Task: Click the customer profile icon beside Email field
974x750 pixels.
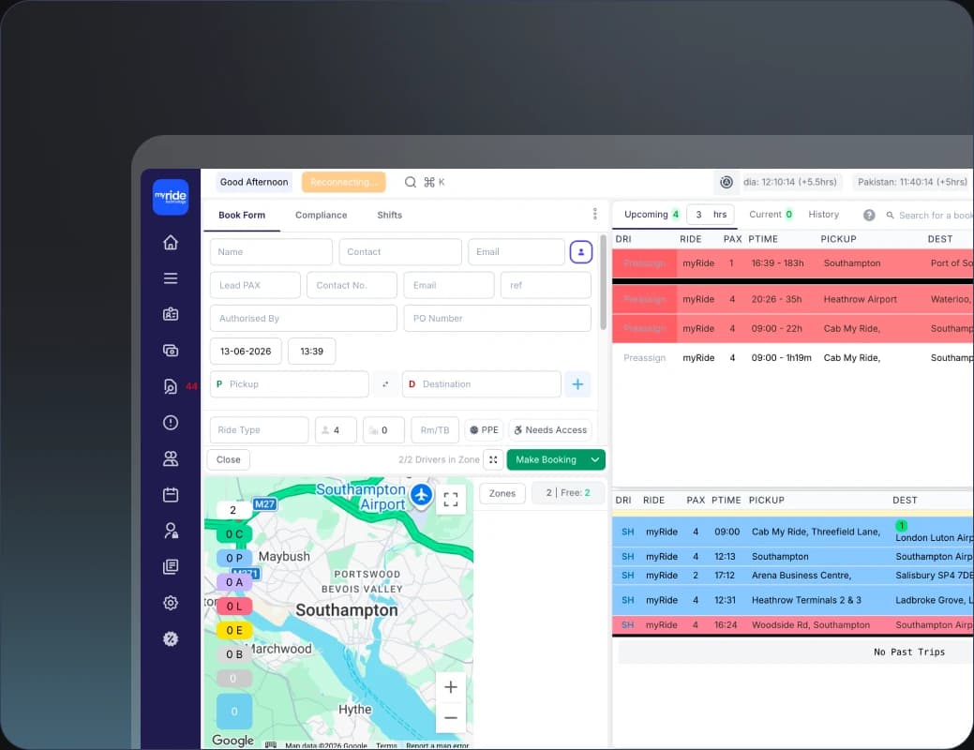Action: click(581, 251)
